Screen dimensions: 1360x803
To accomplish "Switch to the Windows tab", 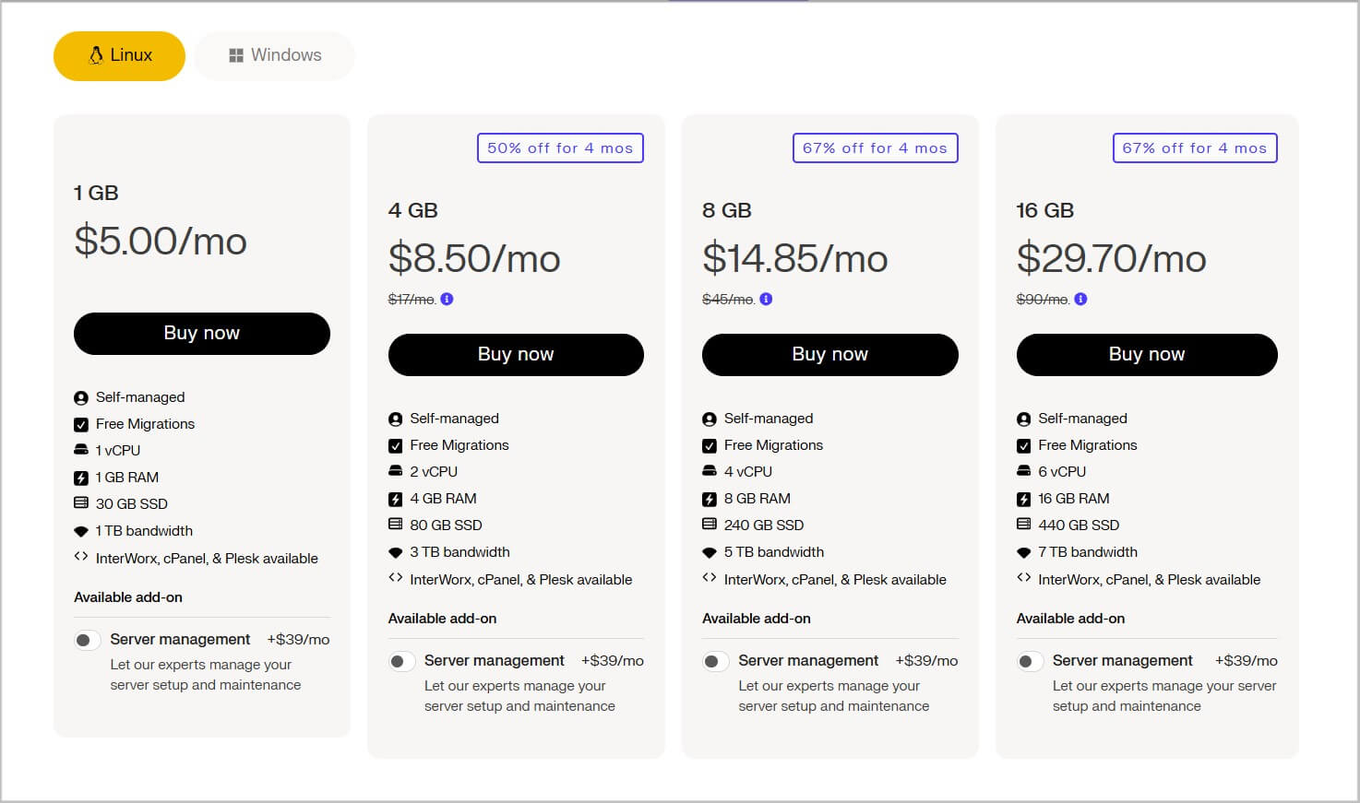I will 275,55.
